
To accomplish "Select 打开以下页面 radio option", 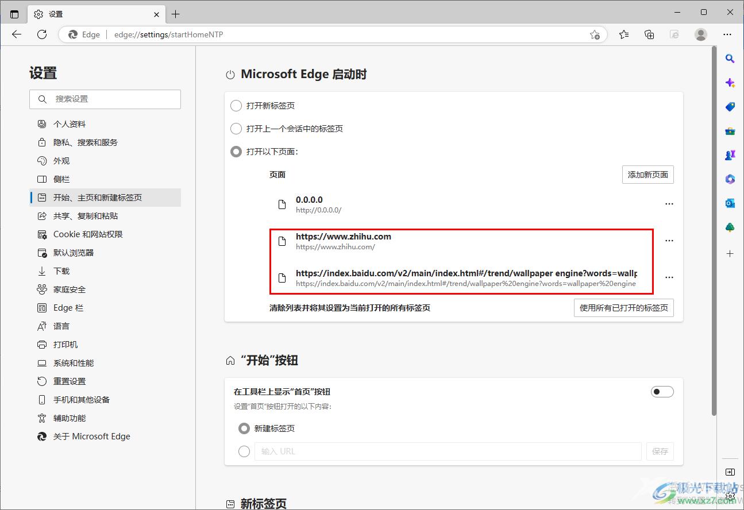I will point(236,152).
